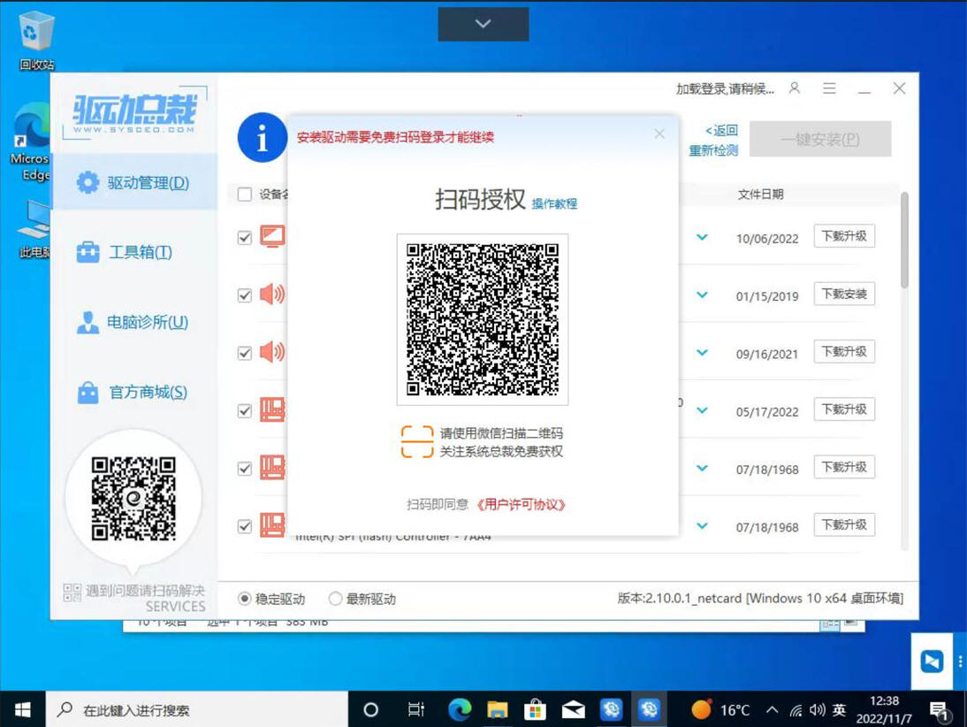The height and width of the screenshot is (727, 967).
Task: Close the 扫码授权 dialog
Action: (659, 134)
